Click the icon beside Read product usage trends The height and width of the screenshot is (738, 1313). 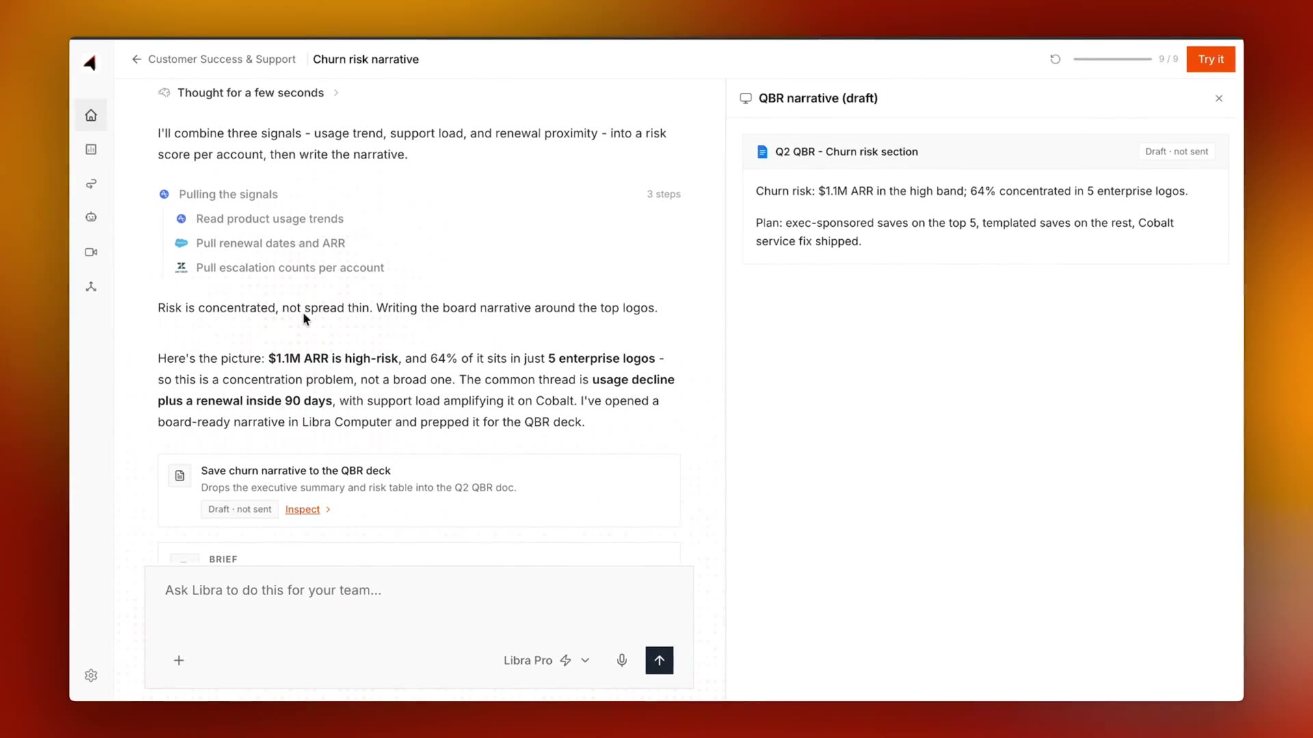(181, 219)
